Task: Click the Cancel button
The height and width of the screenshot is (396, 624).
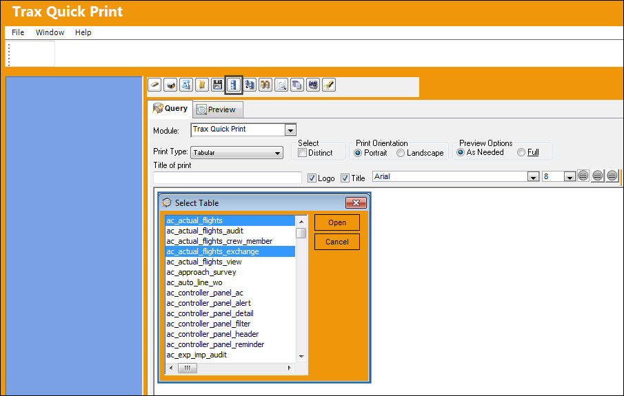Action: coord(337,242)
